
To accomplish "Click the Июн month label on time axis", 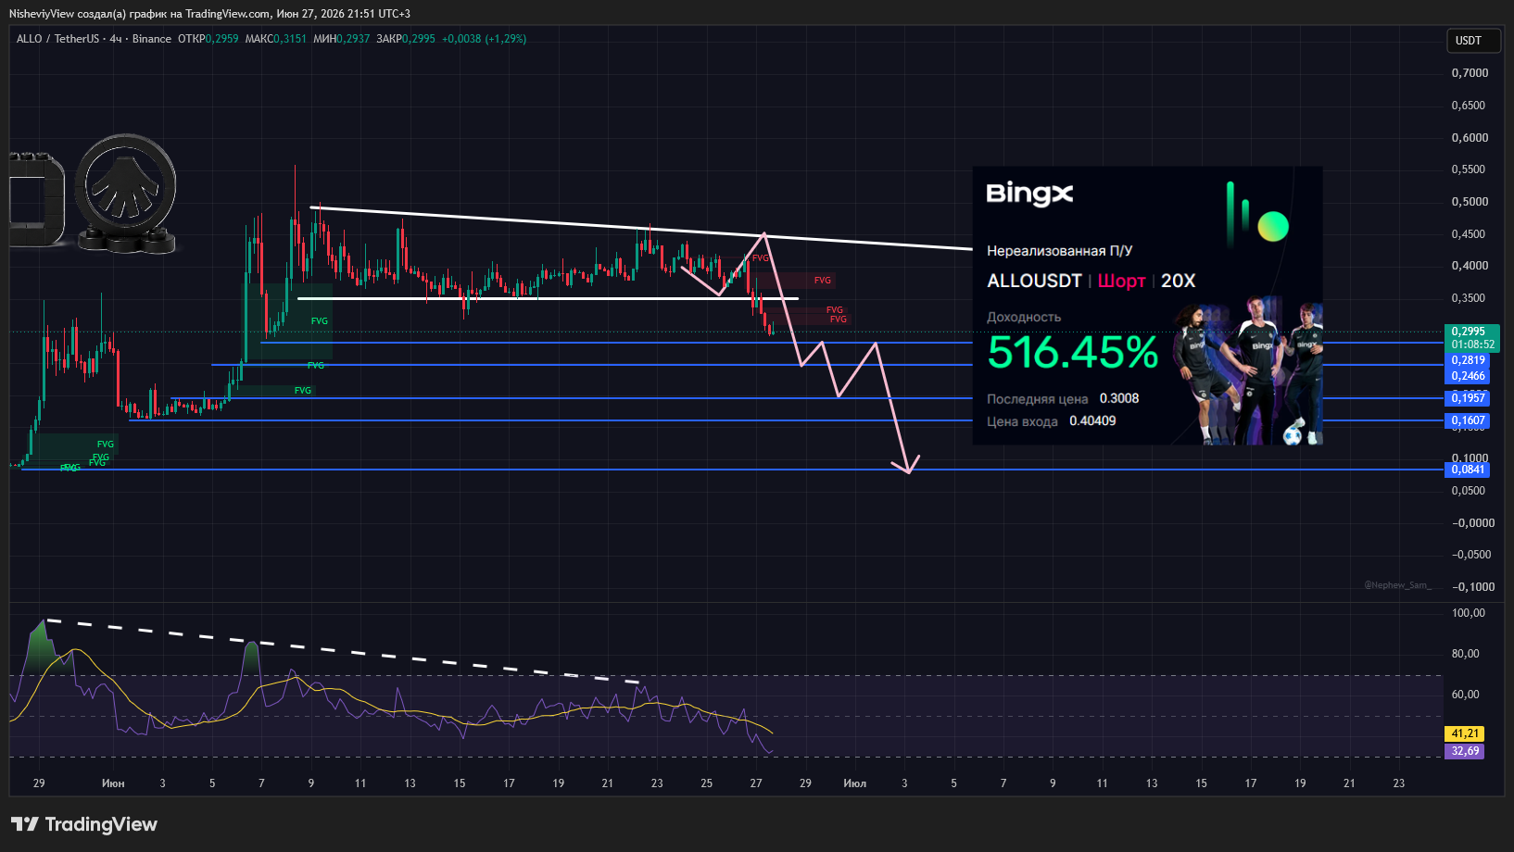I will [113, 783].
